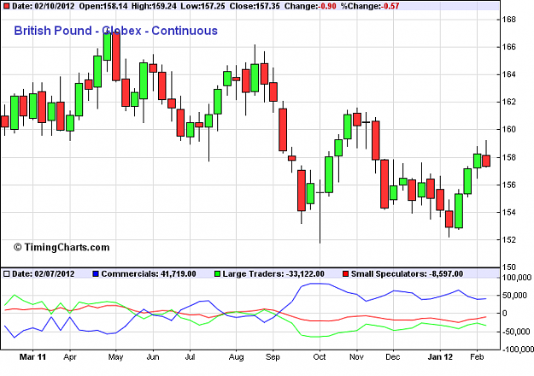The image size is (534, 376).
Task: Click the 162 price axis label
Action: [x=509, y=102]
